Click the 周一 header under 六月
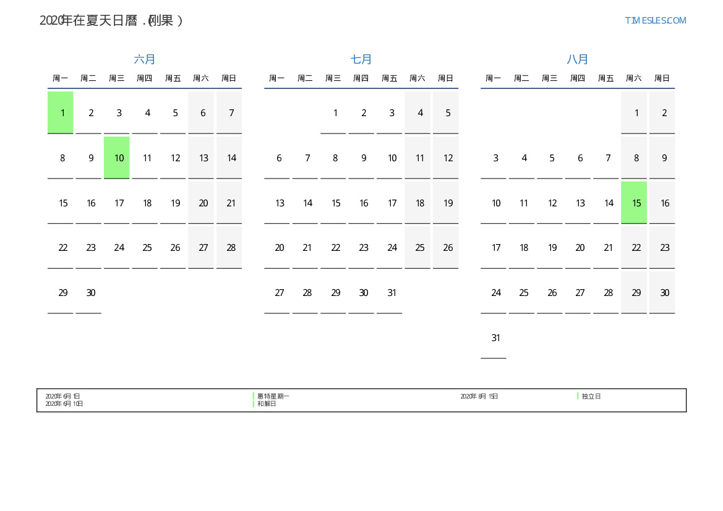 (61, 78)
